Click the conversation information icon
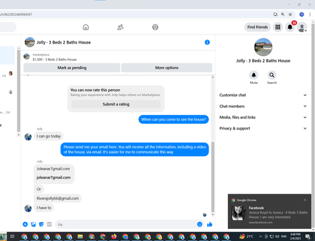Image resolution: width=315 pixels, height=241 pixels. tap(207, 42)
